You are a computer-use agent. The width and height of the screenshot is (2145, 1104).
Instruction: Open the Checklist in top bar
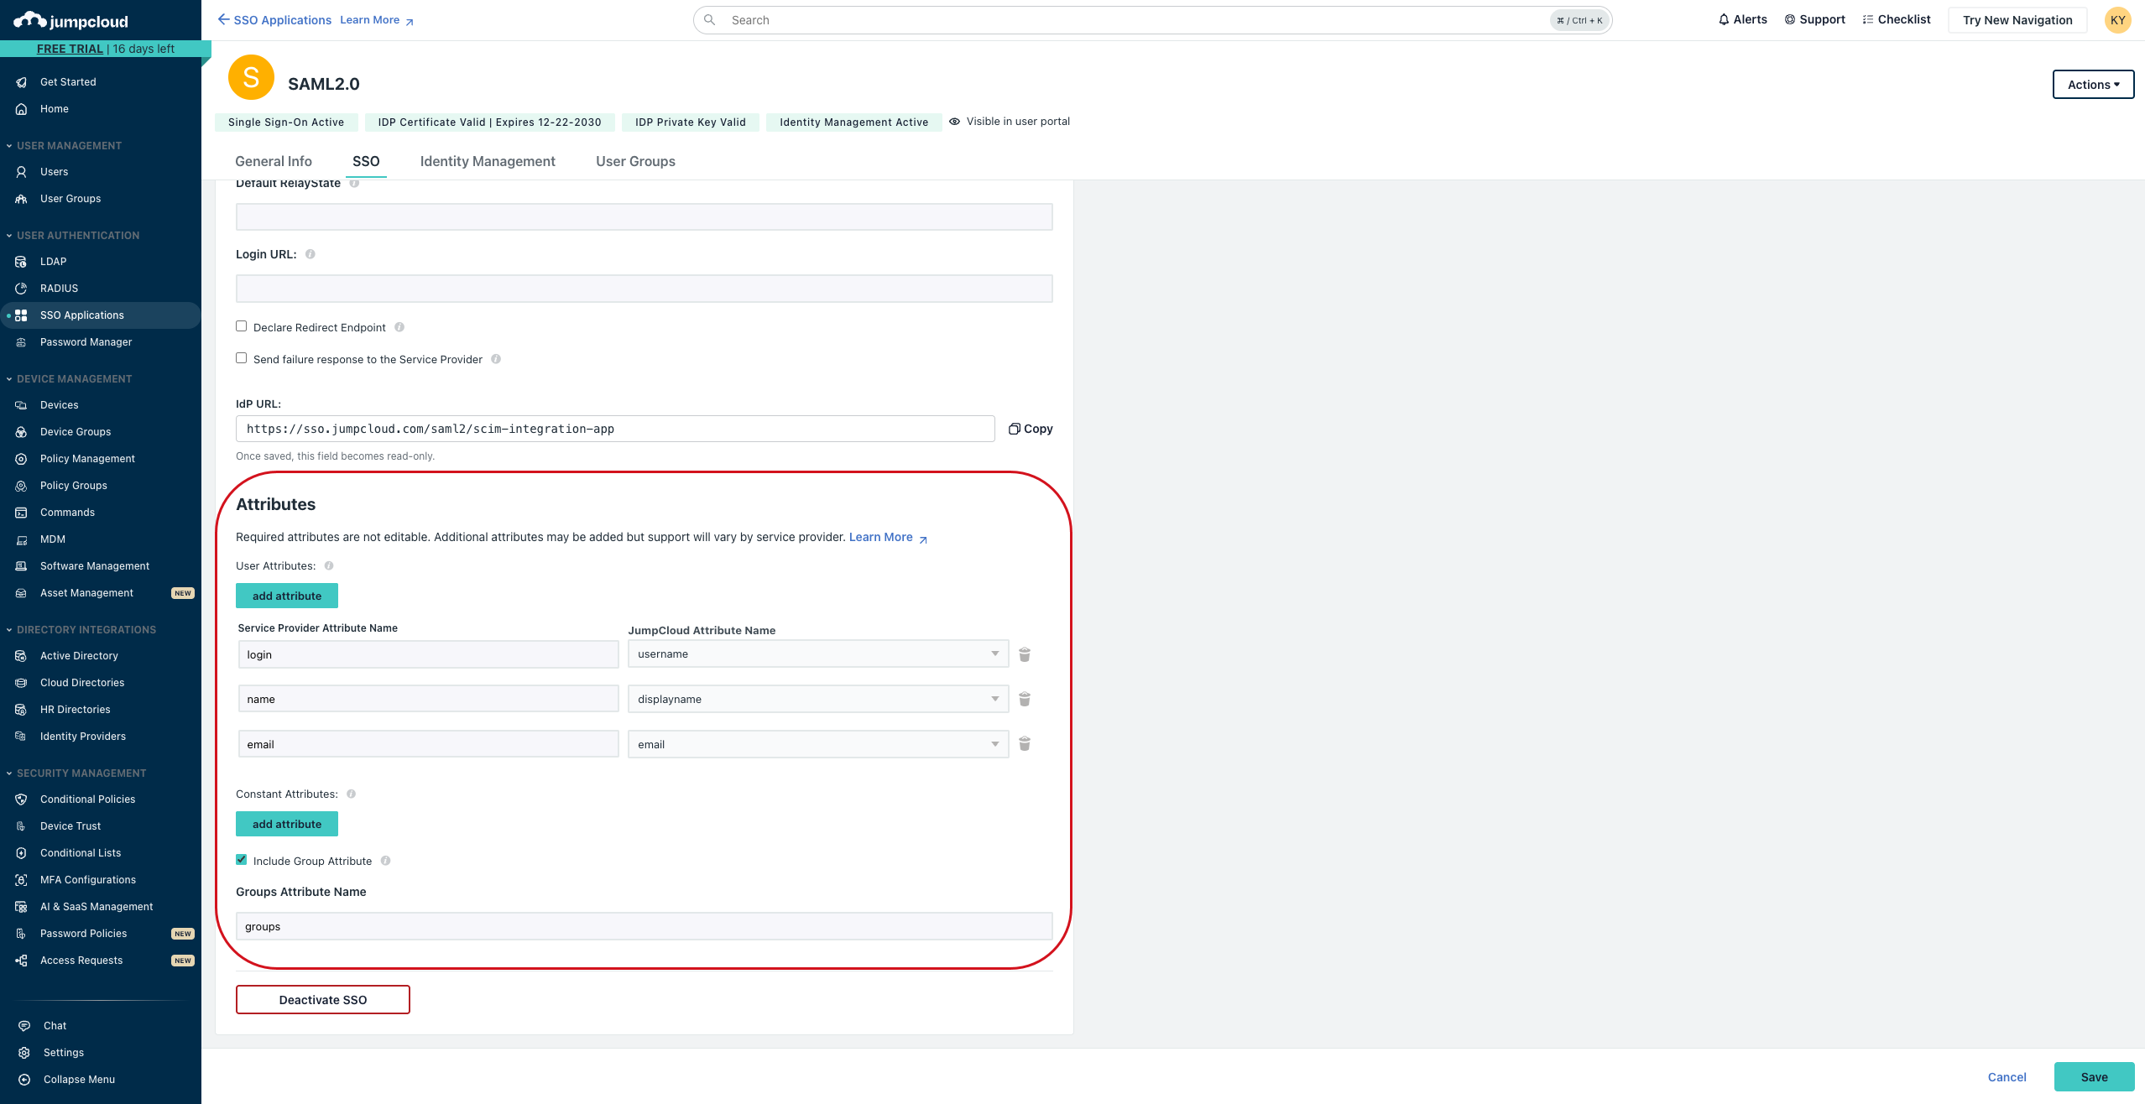1897,19
